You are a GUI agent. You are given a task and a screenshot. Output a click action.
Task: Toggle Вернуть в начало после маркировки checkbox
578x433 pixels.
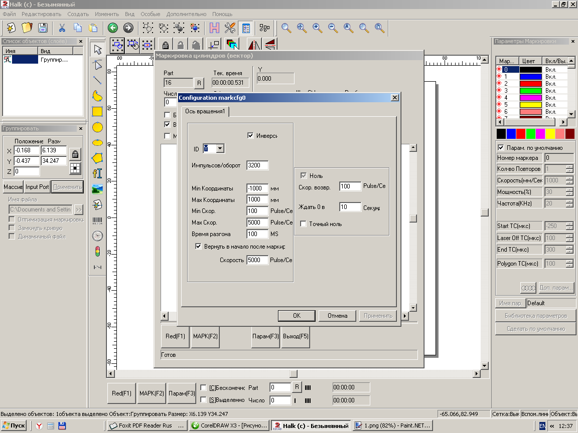point(199,247)
